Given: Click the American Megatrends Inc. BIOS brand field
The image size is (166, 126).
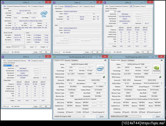Looking at the screenshot, I should point(82,28).
